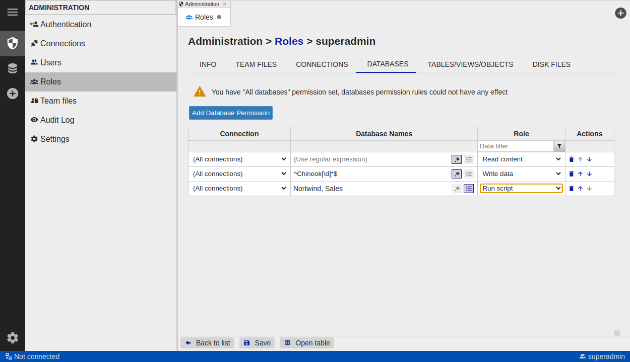Delete the Chinook database permission row
The image size is (630, 362).
(571, 174)
